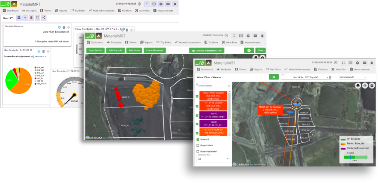
Task: Click calendar icon beside Day shift time
Action: point(330,77)
